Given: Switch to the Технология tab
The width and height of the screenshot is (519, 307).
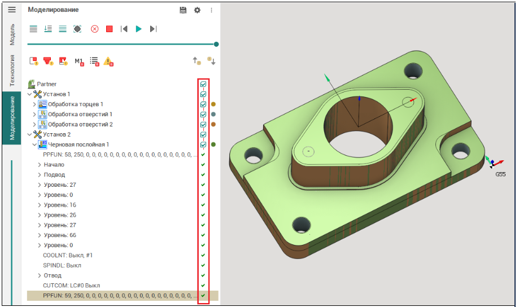Looking at the screenshot, I should point(12,70).
